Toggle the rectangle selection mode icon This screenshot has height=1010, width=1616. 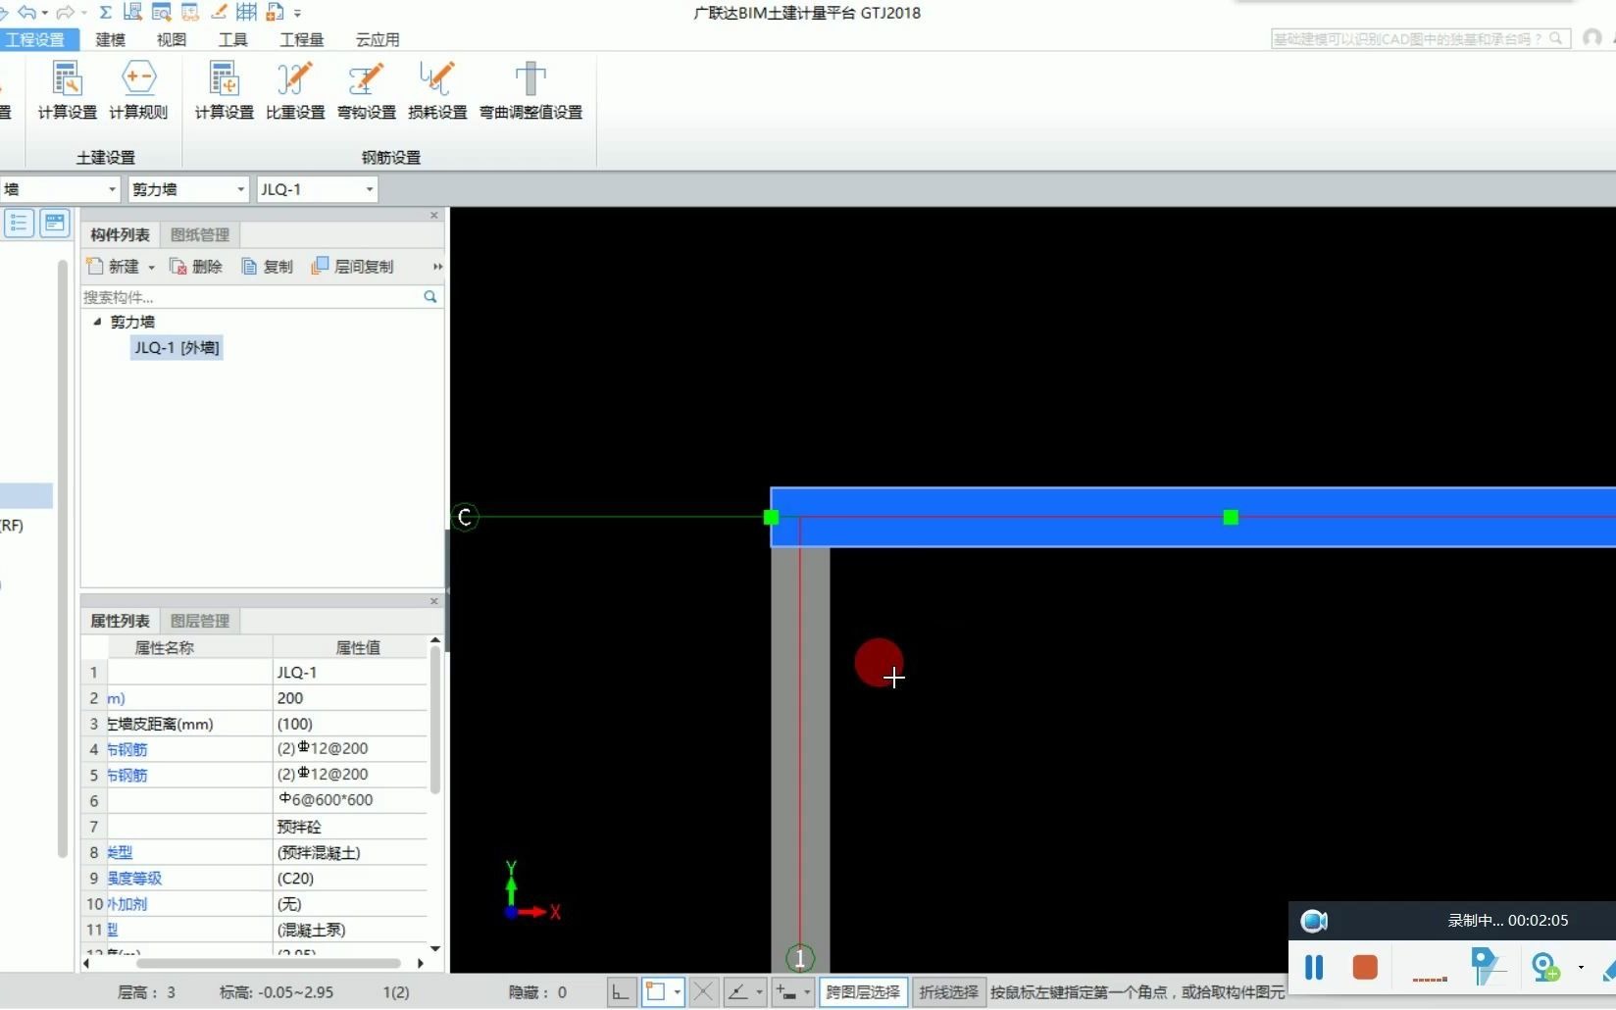(x=655, y=992)
